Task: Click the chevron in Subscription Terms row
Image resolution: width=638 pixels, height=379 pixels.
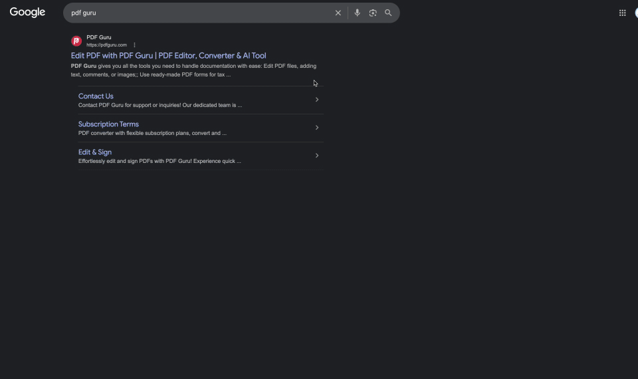Action: pyautogui.click(x=316, y=128)
